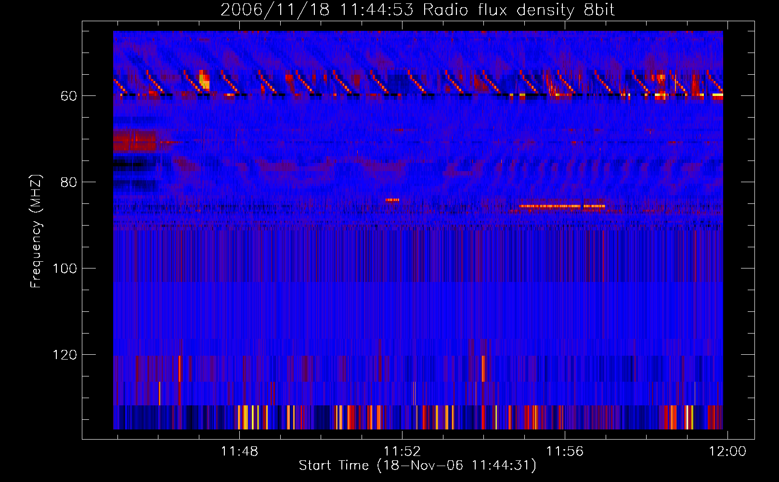Viewport: 779px width, 482px height.
Task: Click the 'Frequency (MHZ)' y-axis label
Action: [36, 231]
